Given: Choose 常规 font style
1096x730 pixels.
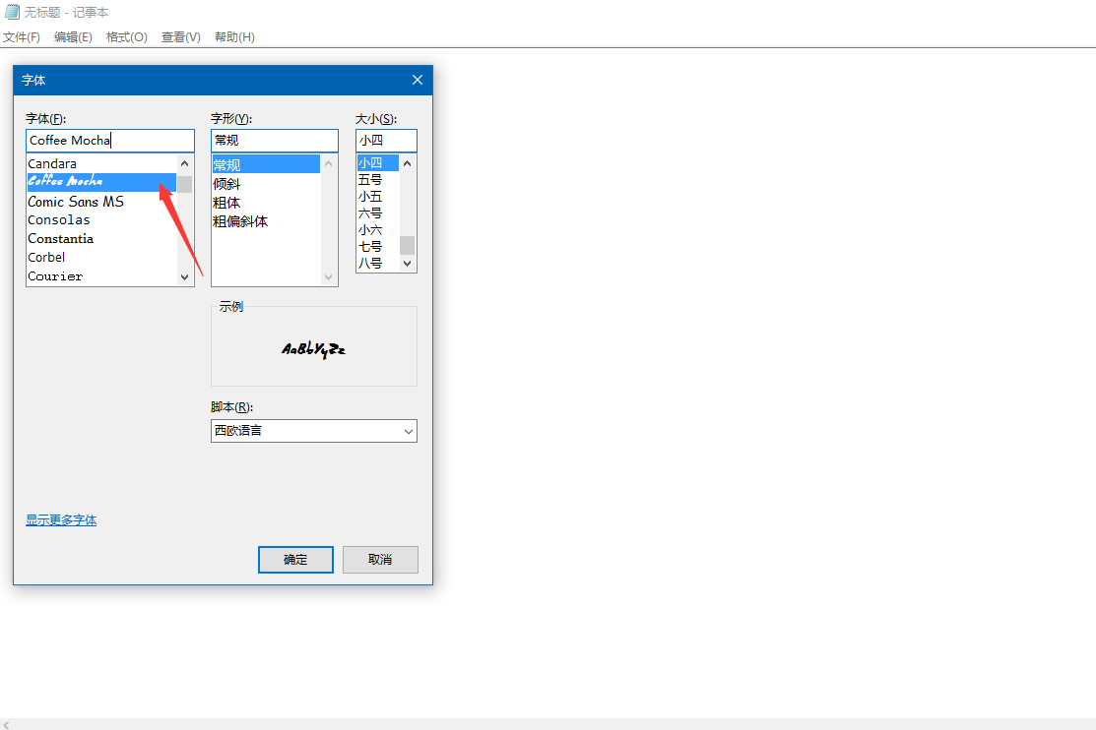Looking at the screenshot, I should (x=266, y=164).
